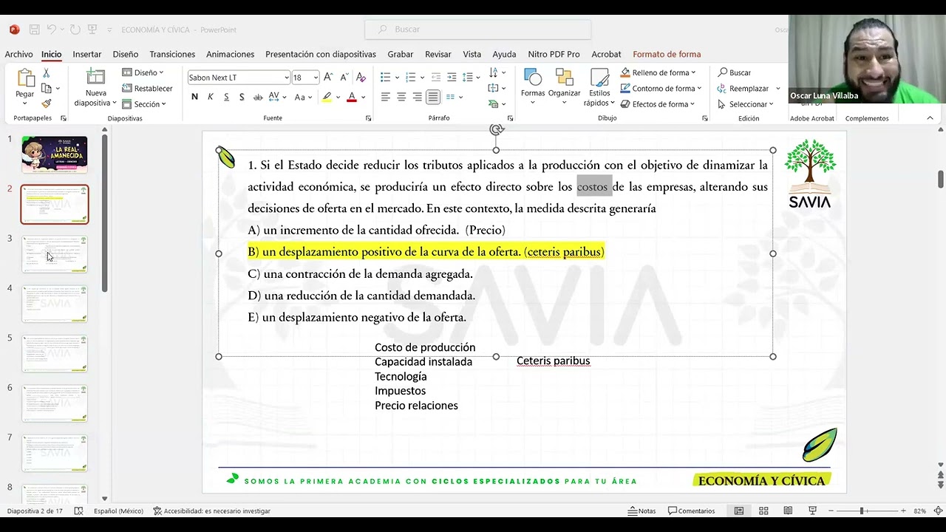The image size is (946, 532).
Task: Switch to the Animaciones tab
Action: point(230,54)
